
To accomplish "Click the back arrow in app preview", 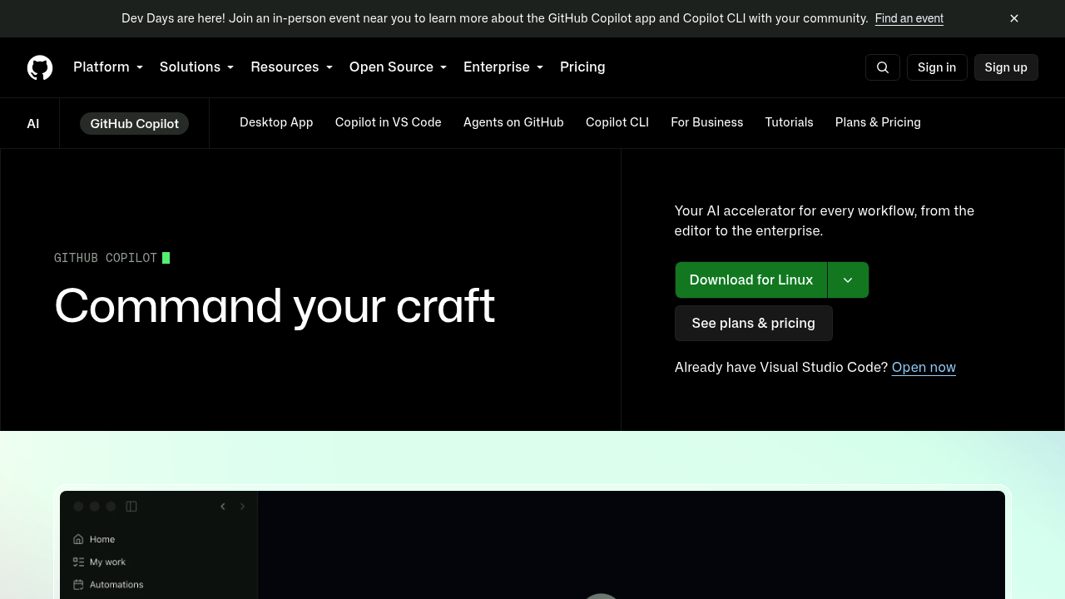I will pyautogui.click(x=223, y=506).
